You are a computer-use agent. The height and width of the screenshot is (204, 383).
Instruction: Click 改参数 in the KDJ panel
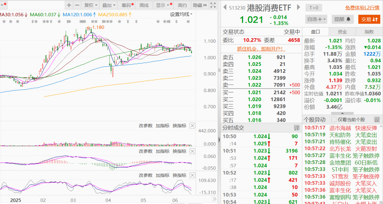[x=146, y=175]
